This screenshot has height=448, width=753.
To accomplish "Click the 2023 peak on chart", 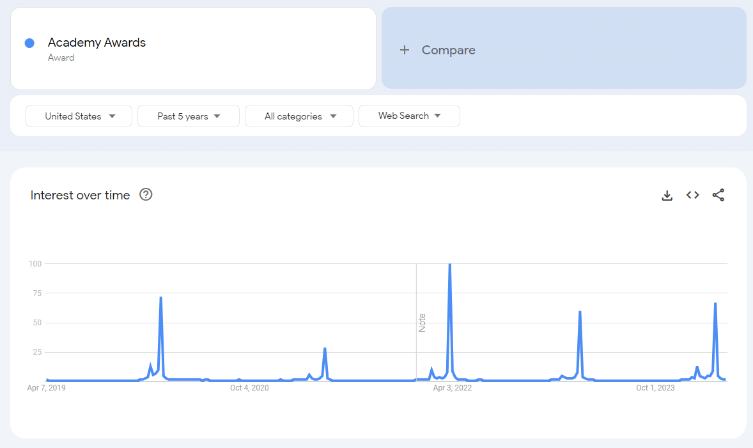I will click(580, 312).
